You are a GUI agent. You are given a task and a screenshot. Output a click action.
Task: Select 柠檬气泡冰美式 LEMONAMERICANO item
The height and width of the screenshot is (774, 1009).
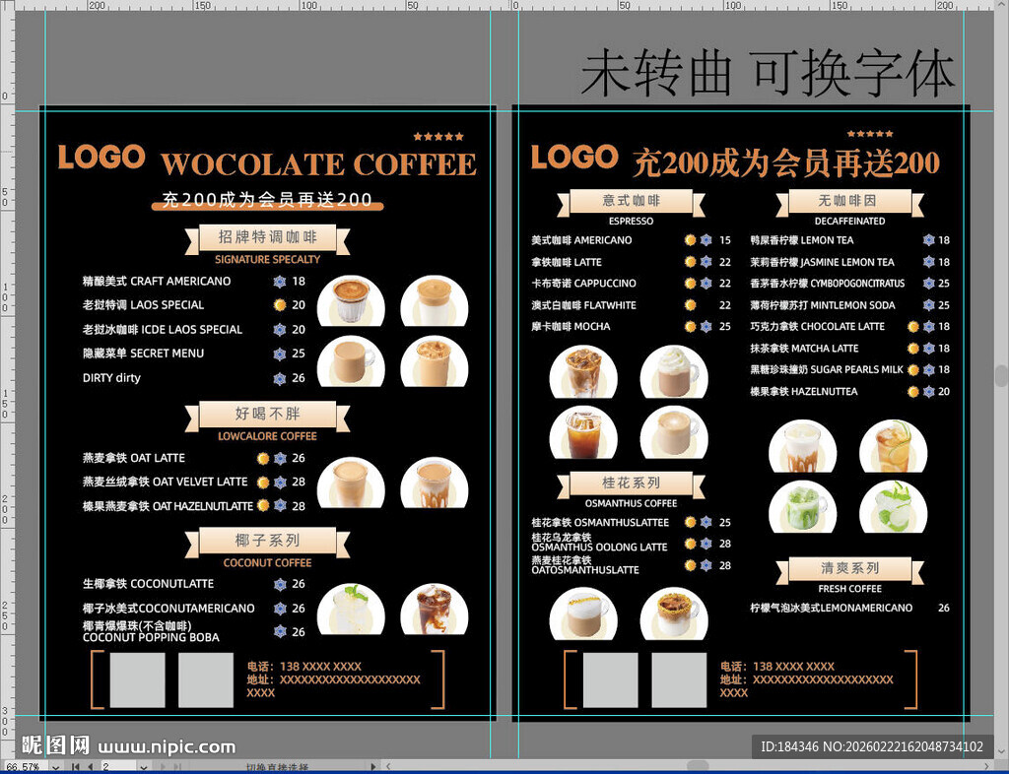pos(832,609)
